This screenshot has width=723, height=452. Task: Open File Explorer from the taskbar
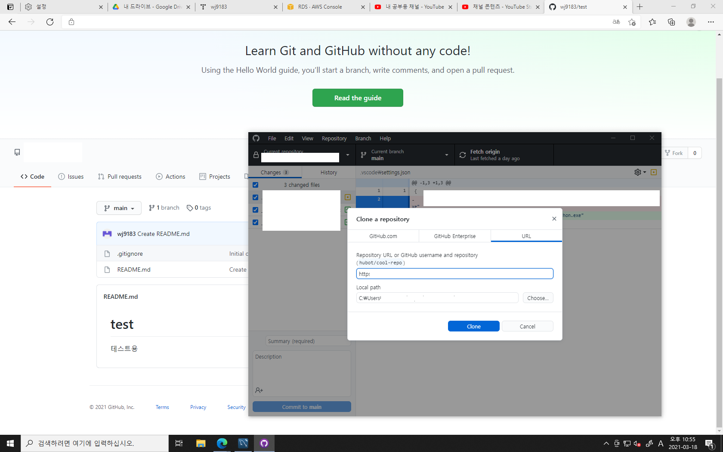[201, 443]
